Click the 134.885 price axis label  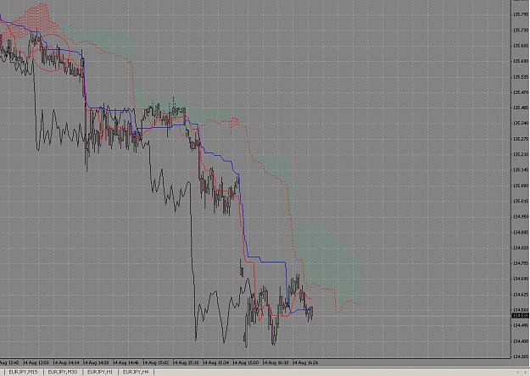(x=521, y=232)
